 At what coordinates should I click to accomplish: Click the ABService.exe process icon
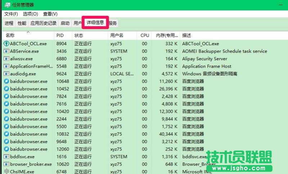click(6, 51)
